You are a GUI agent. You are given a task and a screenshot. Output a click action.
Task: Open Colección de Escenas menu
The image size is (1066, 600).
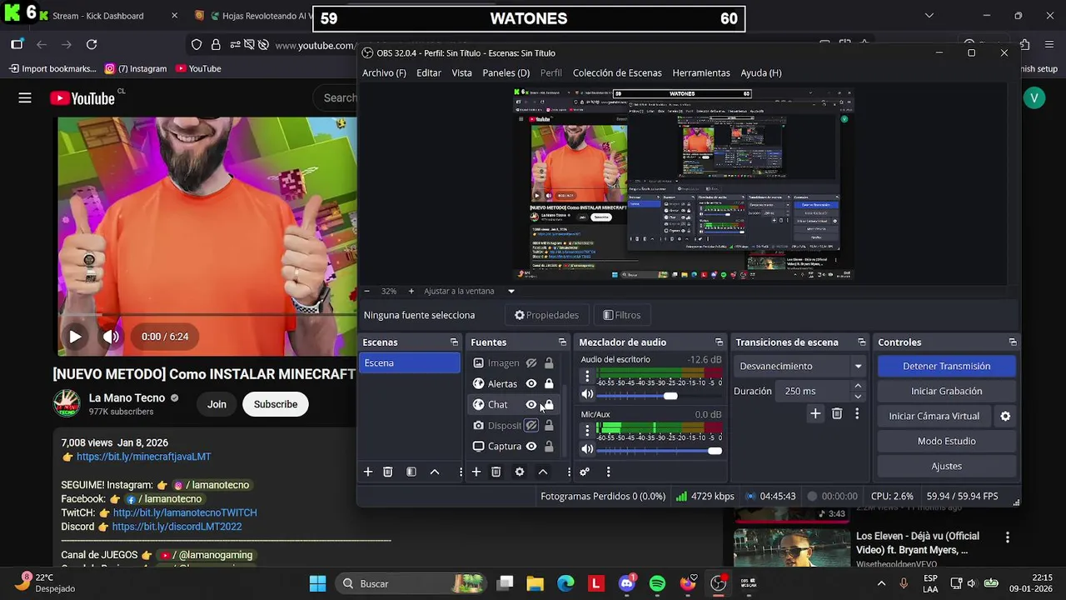click(617, 72)
